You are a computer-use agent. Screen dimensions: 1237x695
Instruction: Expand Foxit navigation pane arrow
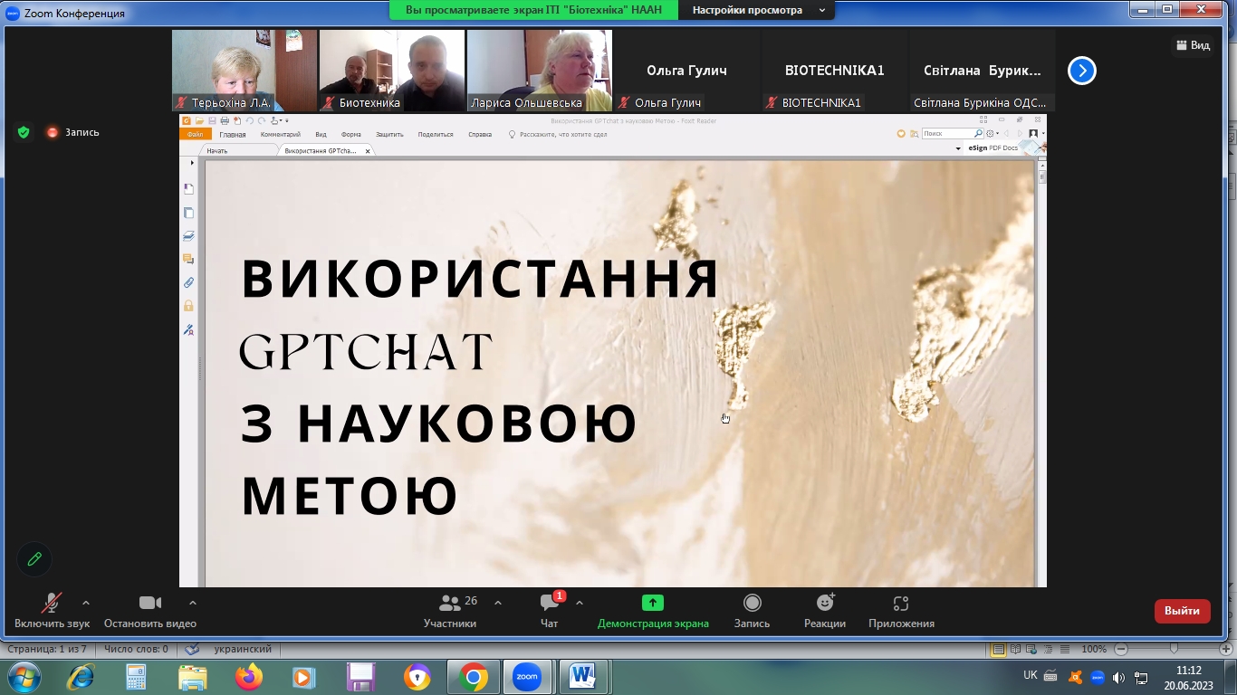click(x=192, y=163)
